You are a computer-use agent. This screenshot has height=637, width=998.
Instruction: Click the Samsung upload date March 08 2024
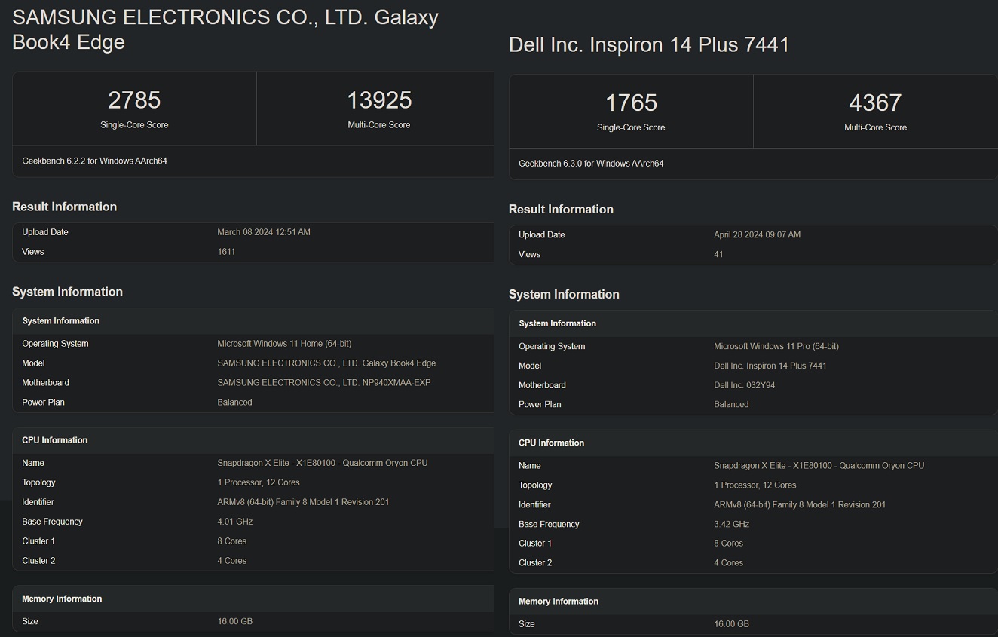tap(264, 231)
